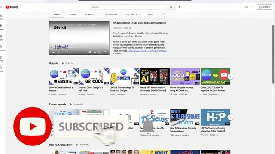Click the page vertical scrollbar

tap(273, 54)
